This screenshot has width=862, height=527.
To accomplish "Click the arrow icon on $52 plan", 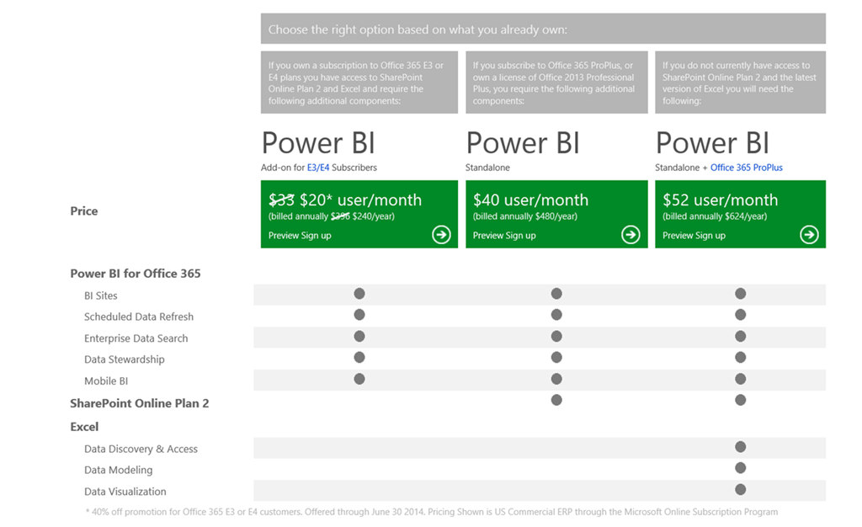I will click(x=809, y=235).
